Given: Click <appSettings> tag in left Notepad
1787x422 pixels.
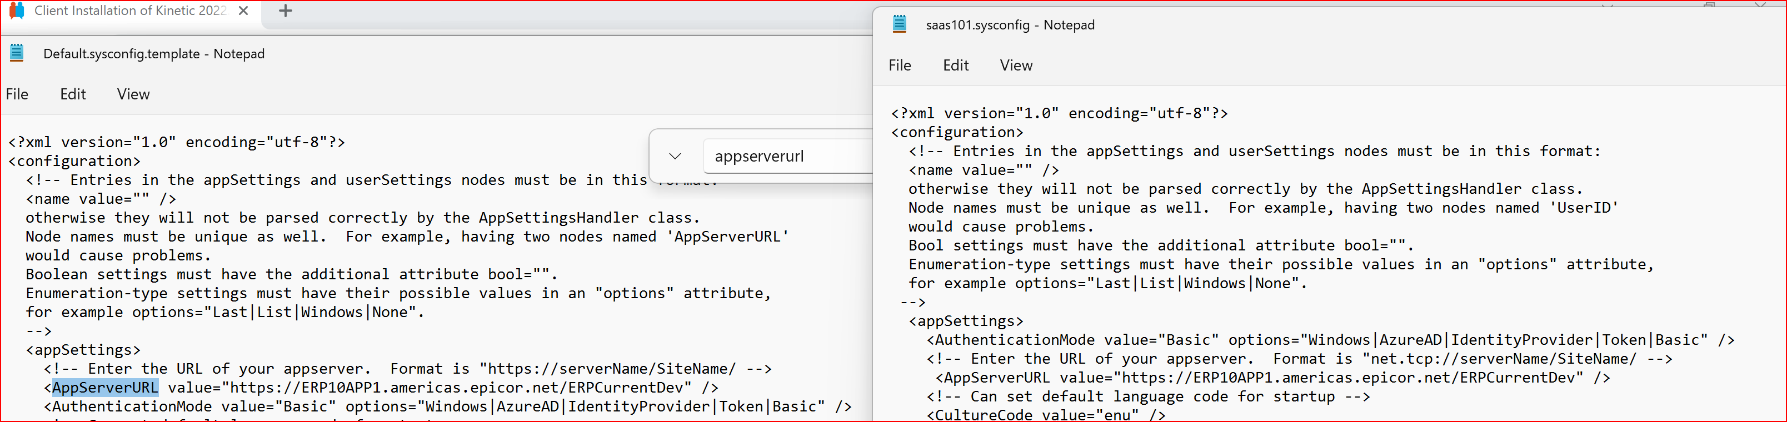Looking at the screenshot, I should [x=83, y=350].
